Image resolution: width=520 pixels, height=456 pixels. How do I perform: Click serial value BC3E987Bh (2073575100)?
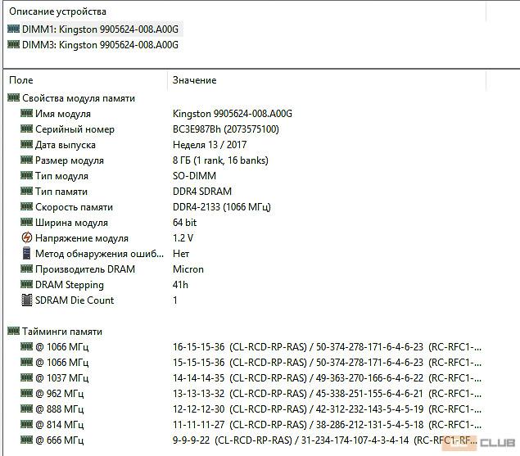coord(226,129)
